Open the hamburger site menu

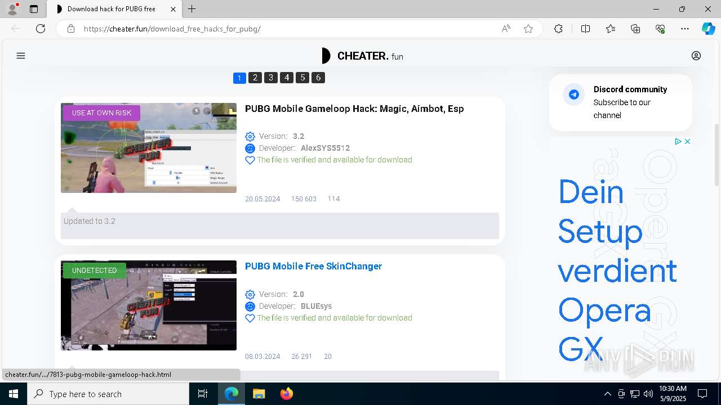[21, 56]
